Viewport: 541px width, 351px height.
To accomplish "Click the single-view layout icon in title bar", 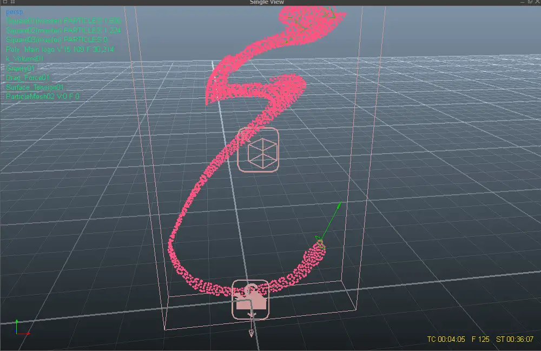I will [x=5, y=2].
